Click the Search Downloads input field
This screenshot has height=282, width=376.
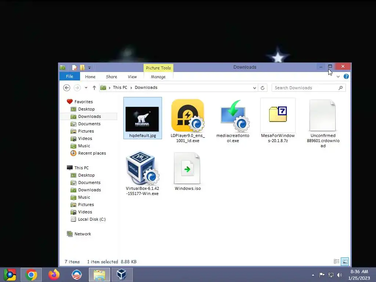point(308,88)
